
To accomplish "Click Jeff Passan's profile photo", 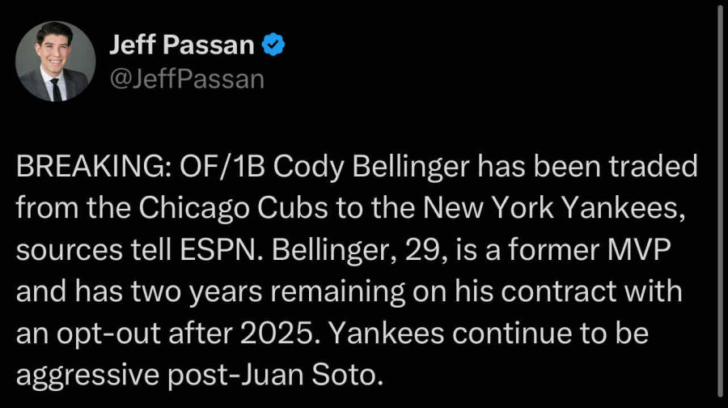I will click(x=54, y=61).
